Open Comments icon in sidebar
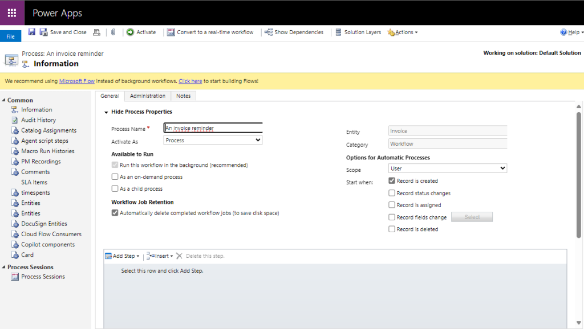 [x=15, y=172]
